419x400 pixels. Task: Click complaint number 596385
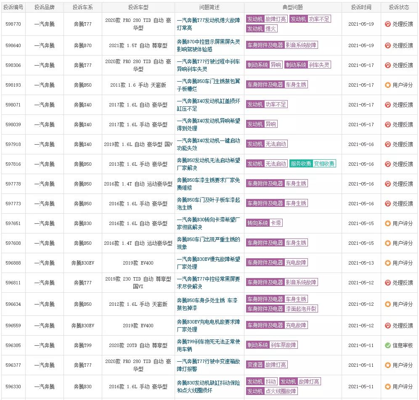click(13, 345)
